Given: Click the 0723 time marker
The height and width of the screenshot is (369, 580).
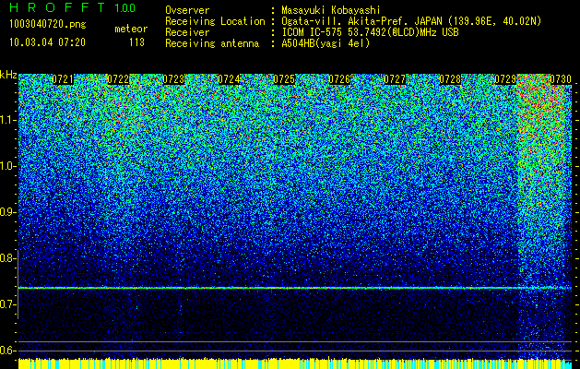Looking at the screenshot, I should (x=173, y=79).
